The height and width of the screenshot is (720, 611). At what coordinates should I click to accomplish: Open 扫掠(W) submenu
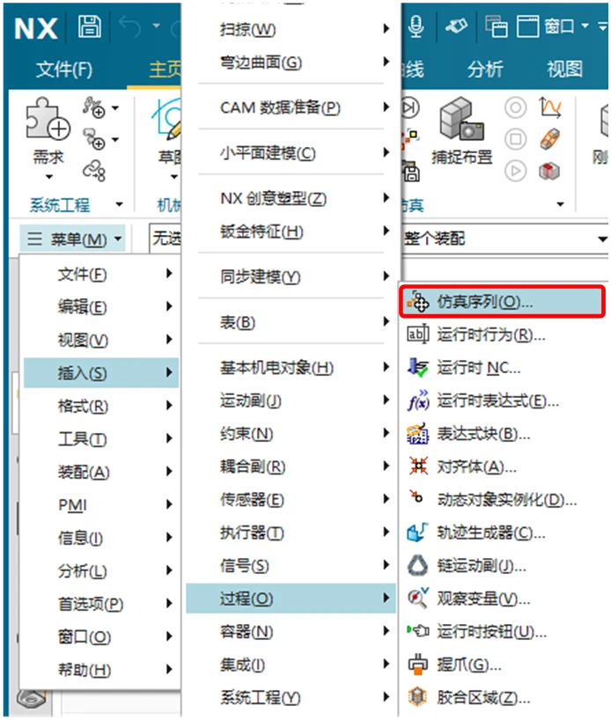point(291,29)
